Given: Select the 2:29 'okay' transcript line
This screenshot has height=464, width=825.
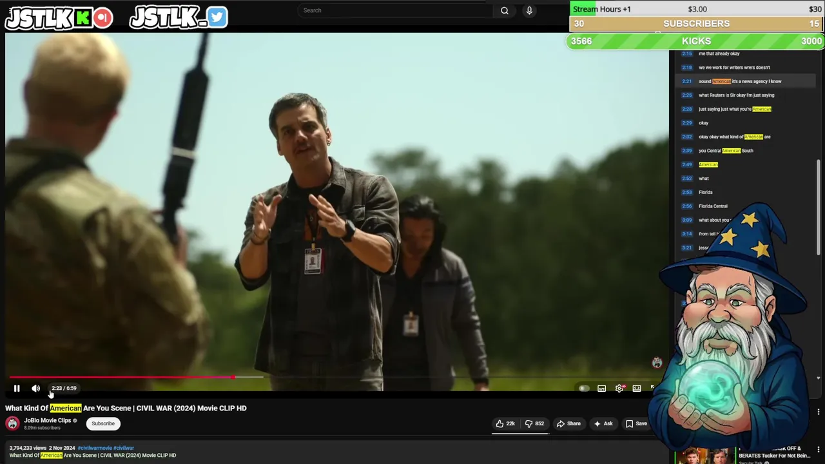Looking at the screenshot, I should pyautogui.click(x=744, y=123).
